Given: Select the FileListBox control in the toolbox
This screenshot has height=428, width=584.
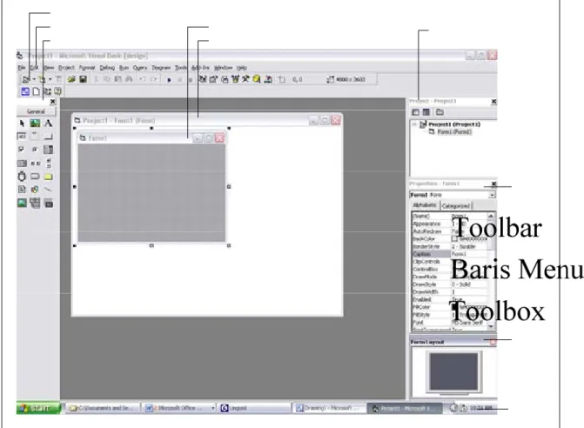Looking at the screenshot, I should click(x=22, y=190).
